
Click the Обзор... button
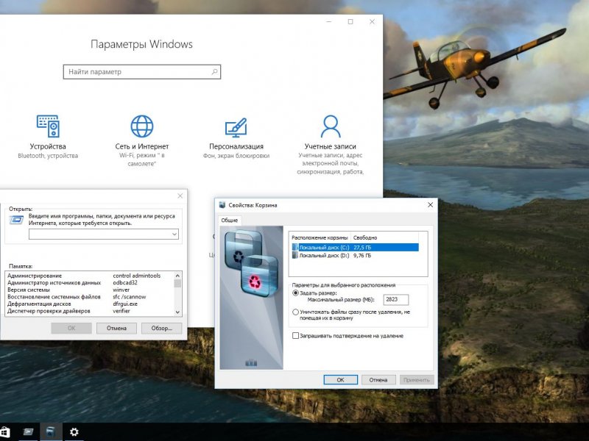pos(161,328)
